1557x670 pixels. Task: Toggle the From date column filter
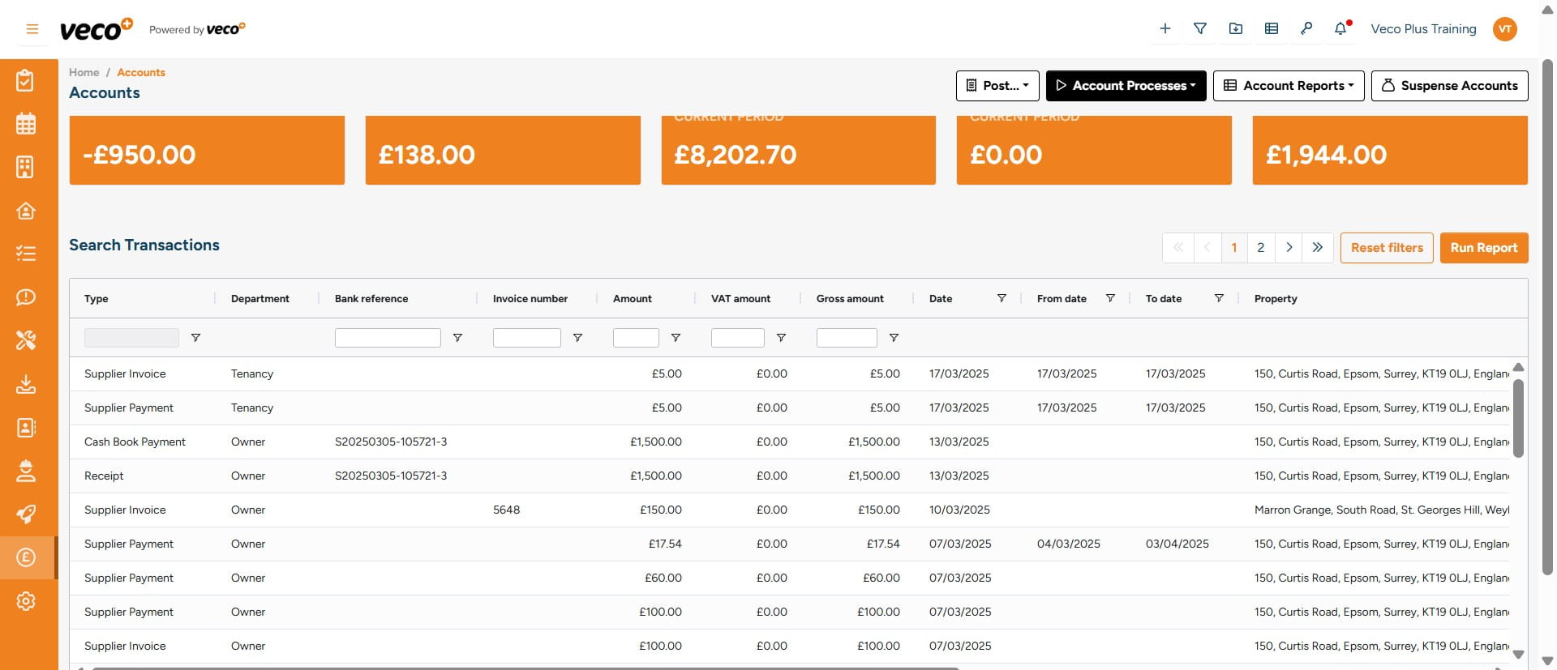pos(1110,298)
